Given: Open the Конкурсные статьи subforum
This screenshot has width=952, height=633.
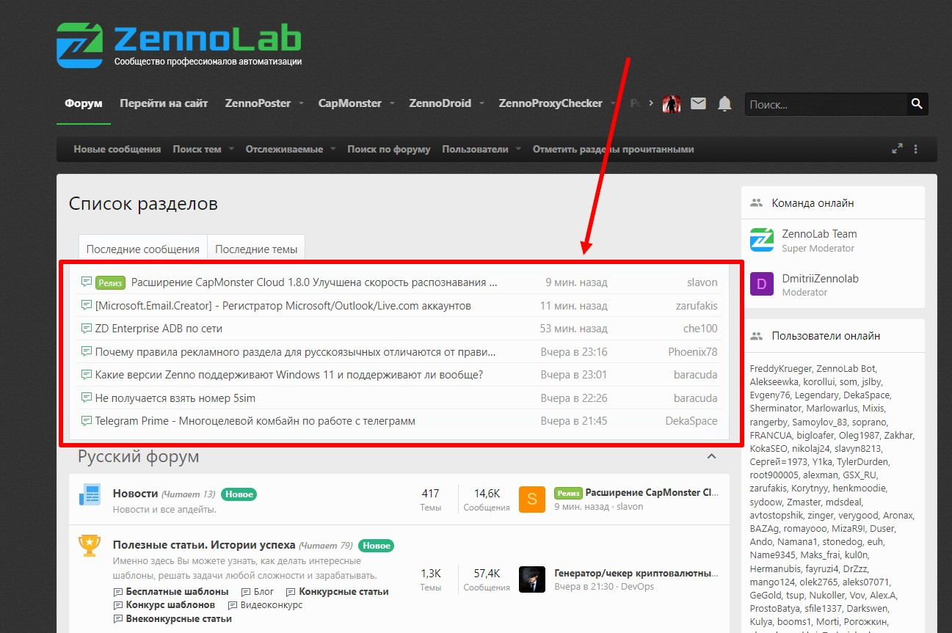Looking at the screenshot, I should (344, 591).
